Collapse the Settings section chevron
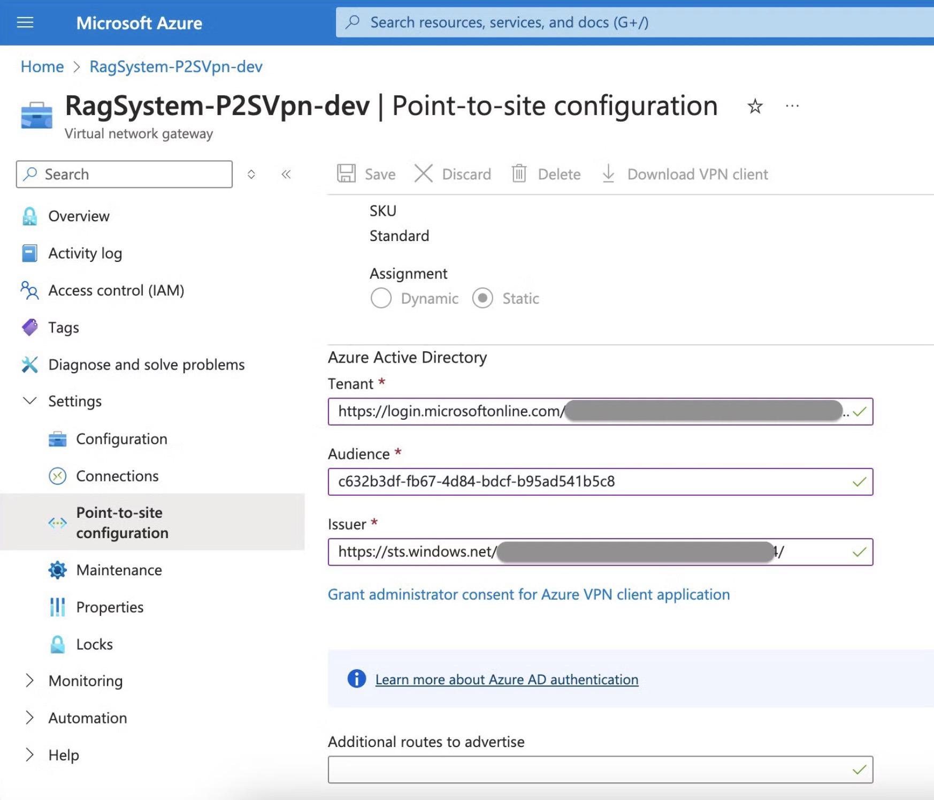 point(30,401)
